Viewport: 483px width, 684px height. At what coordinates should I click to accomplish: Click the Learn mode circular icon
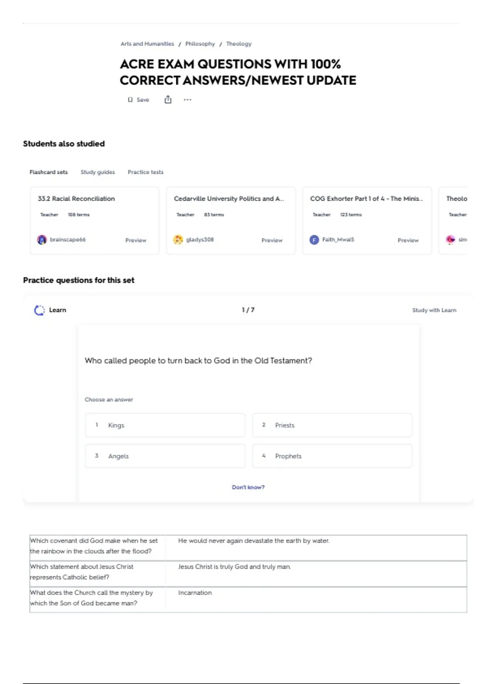39,310
